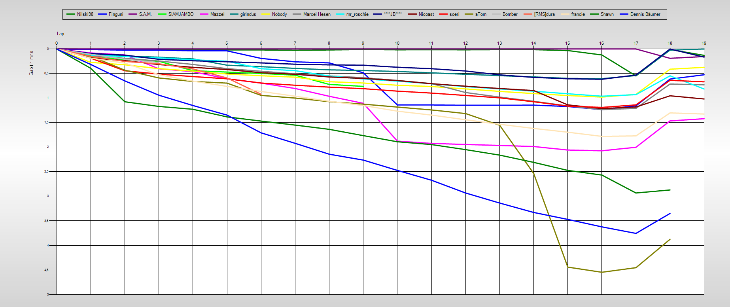This screenshot has height=307, width=730.
Task: Select the Finguni legend entry text
Action: pos(116,14)
